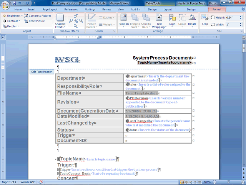Open Position options
246x185 pixels.
[124, 21]
